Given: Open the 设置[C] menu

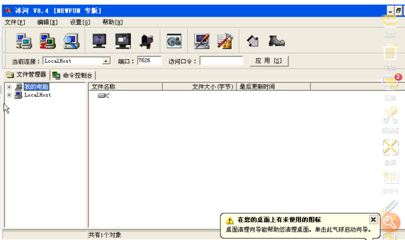Looking at the screenshot, I should pos(80,22).
